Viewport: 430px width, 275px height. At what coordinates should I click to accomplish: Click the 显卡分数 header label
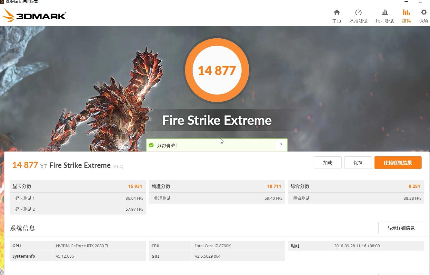22,186
